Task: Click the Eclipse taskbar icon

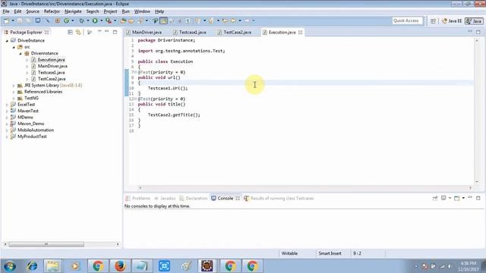Action: point(207,266)
